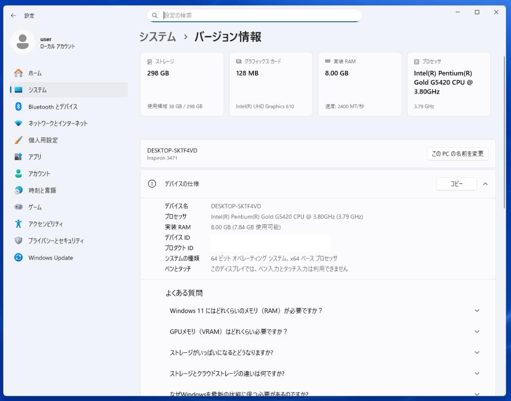This screenshot has width=511, height=401.
Task: Select the アカウント icon
Action: pyautogui.click(x=18, y=174)
